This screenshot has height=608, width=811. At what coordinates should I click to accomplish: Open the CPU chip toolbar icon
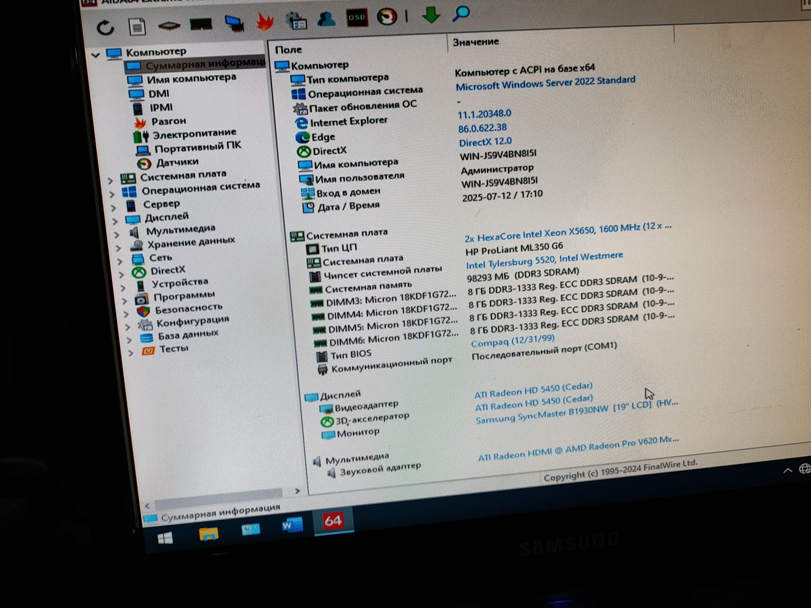point(169,26)
